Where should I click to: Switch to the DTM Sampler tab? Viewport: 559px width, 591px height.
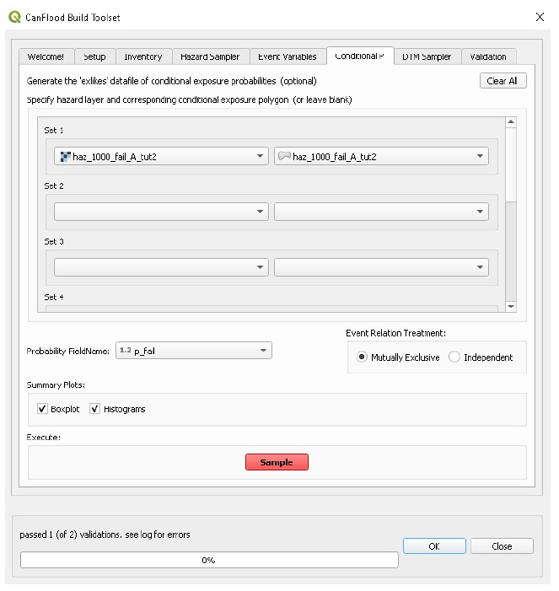tap(427, 57)
